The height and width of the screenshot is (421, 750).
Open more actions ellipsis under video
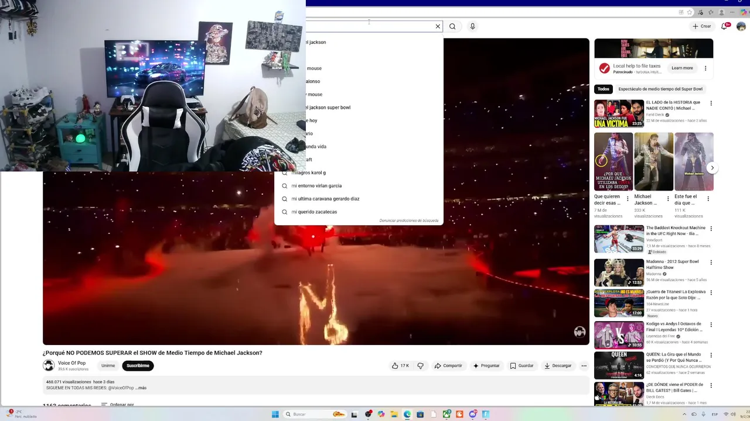coord(584,366)
